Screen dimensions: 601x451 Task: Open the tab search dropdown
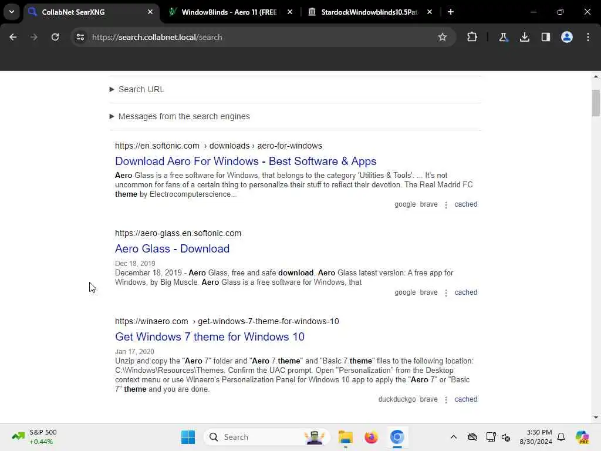point(12,12)
